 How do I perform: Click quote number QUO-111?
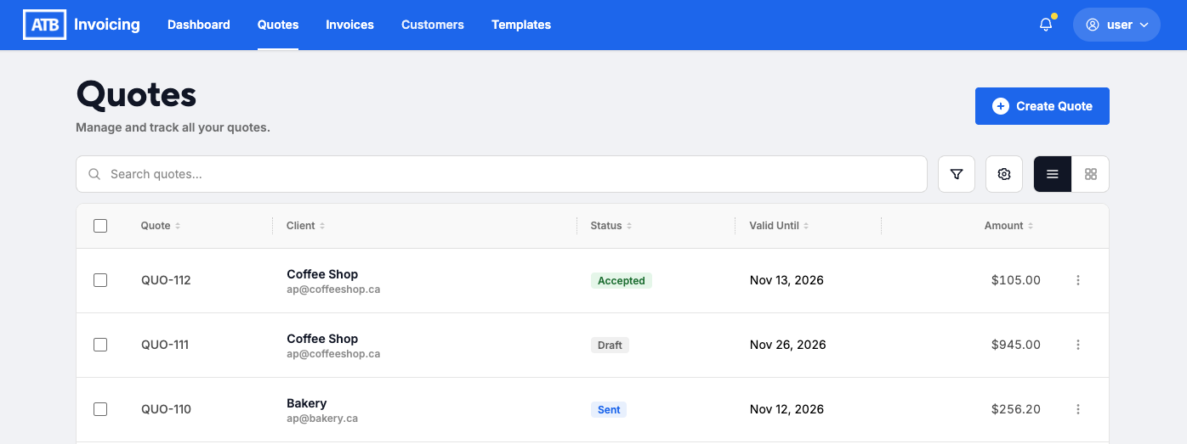[165, 345]
